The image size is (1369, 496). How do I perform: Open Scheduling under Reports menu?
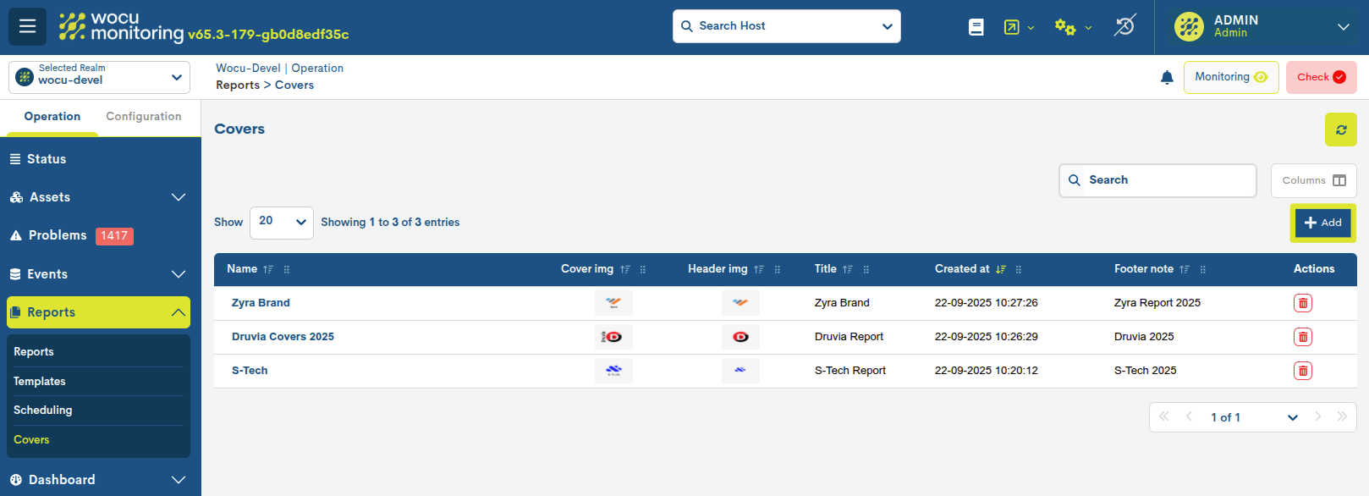pos(43,411)
